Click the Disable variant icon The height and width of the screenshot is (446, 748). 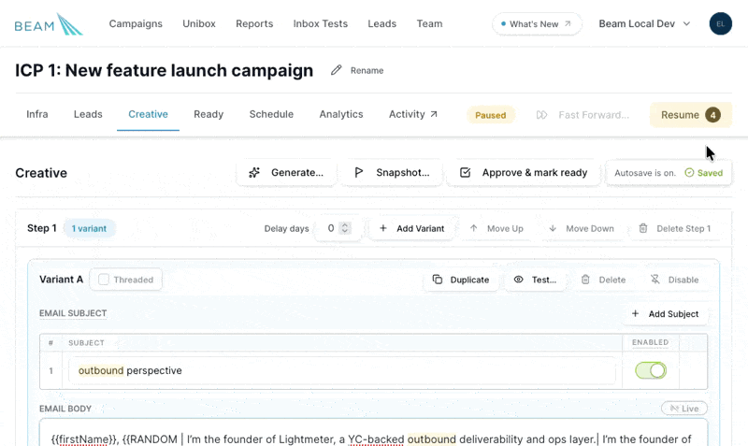(655, 280)
